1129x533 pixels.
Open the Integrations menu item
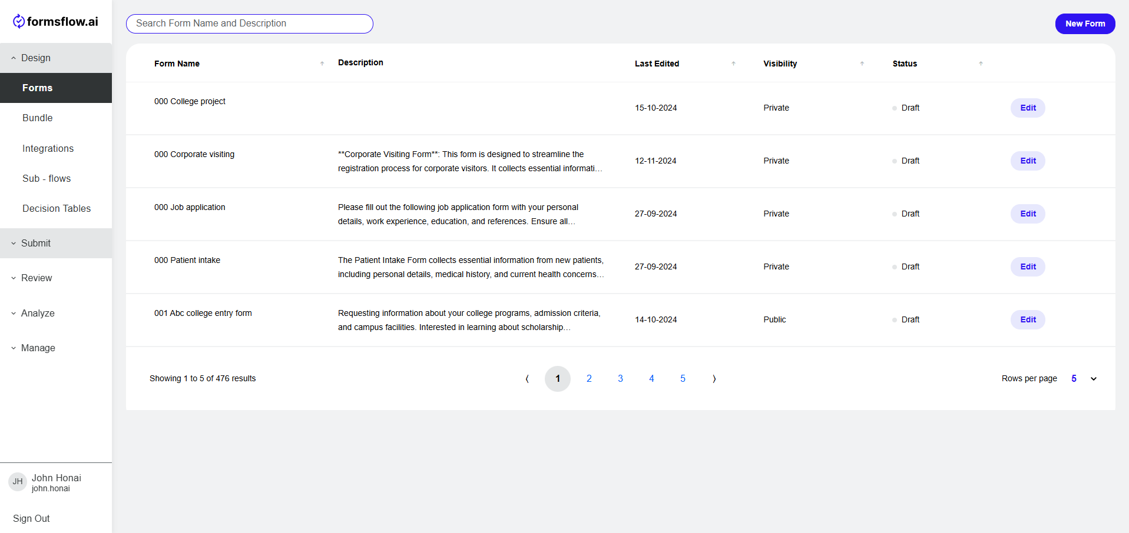[x=56, y=148]
